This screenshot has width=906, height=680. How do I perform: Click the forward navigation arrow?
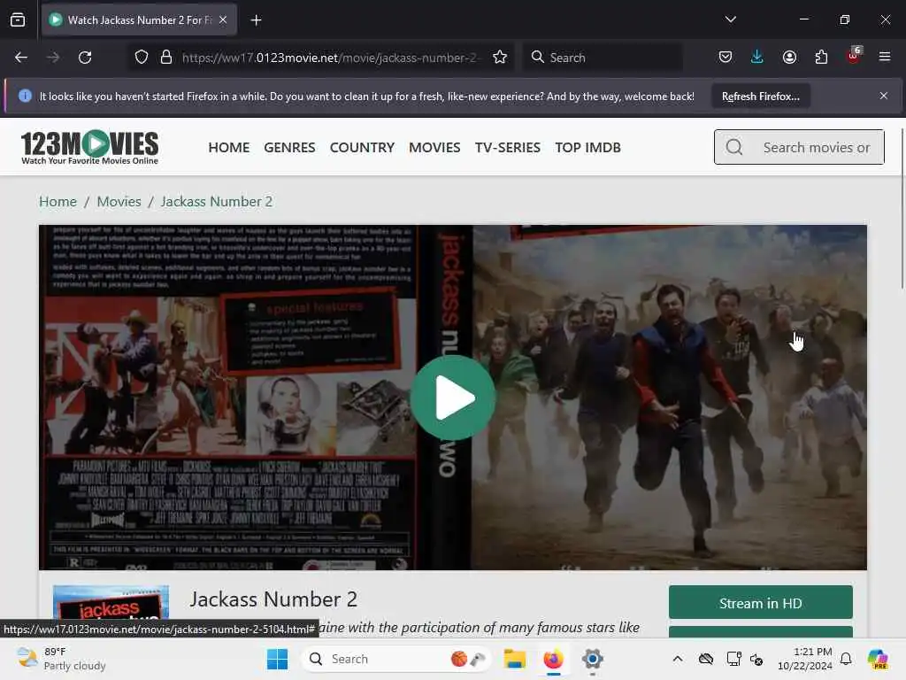[x=52, y=58]
